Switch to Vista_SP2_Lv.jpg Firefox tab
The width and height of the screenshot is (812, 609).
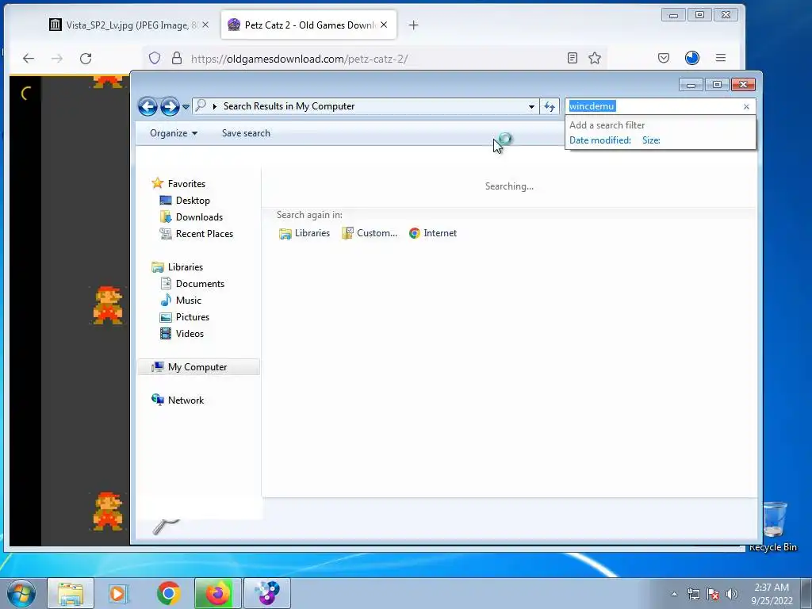point(129,25)
